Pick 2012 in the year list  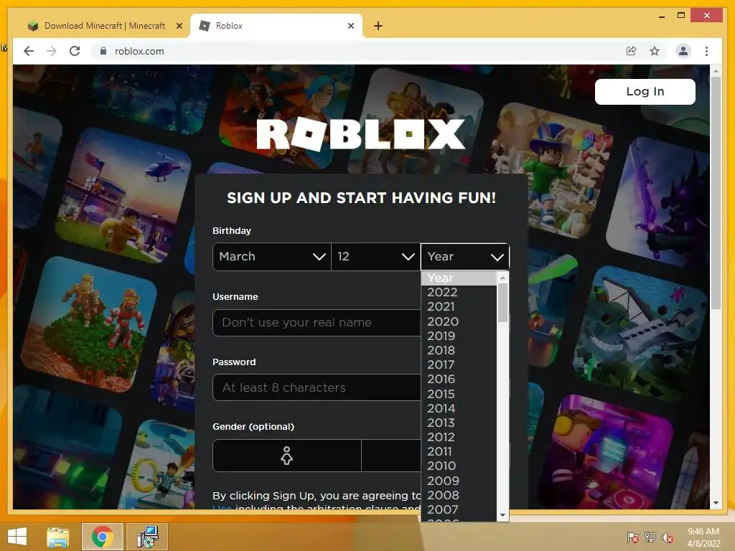(459, 437)
